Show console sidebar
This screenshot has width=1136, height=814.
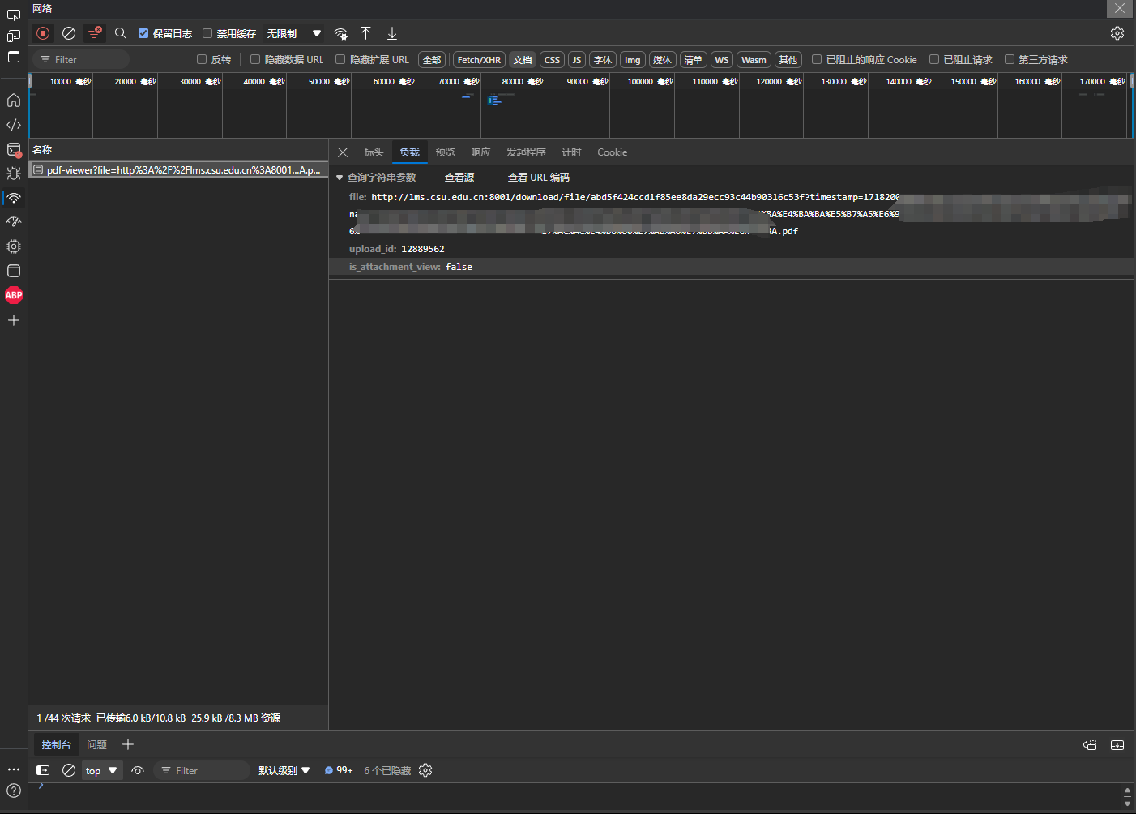(44, 770)
